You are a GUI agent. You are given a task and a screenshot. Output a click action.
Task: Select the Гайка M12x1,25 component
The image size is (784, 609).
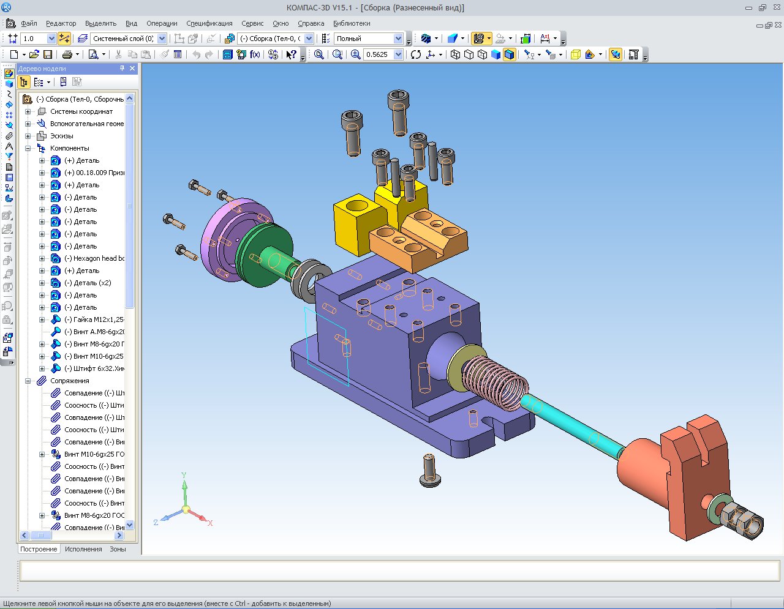[94, 319]
